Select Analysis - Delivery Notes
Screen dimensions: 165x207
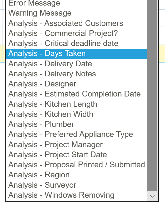click(52, 74)
